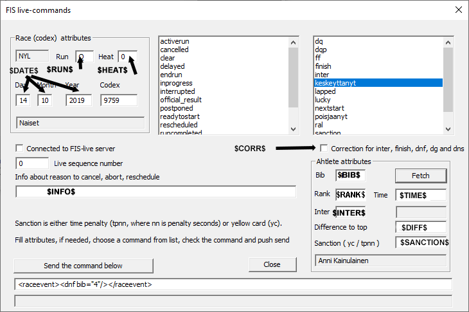
Task: Click the Close button
Action: [x=272, y=264]
